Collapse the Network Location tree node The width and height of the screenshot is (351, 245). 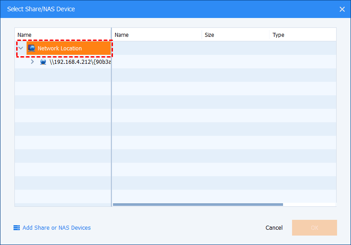(21, 48)
